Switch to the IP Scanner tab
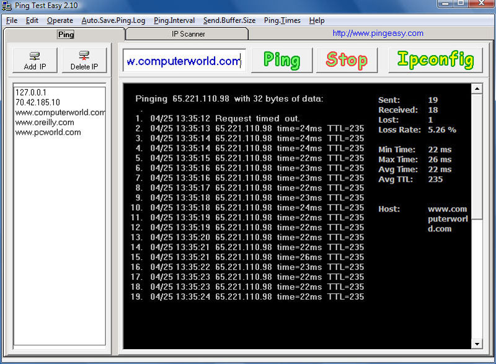Viewport: 496px width, 364px height. 186,34
